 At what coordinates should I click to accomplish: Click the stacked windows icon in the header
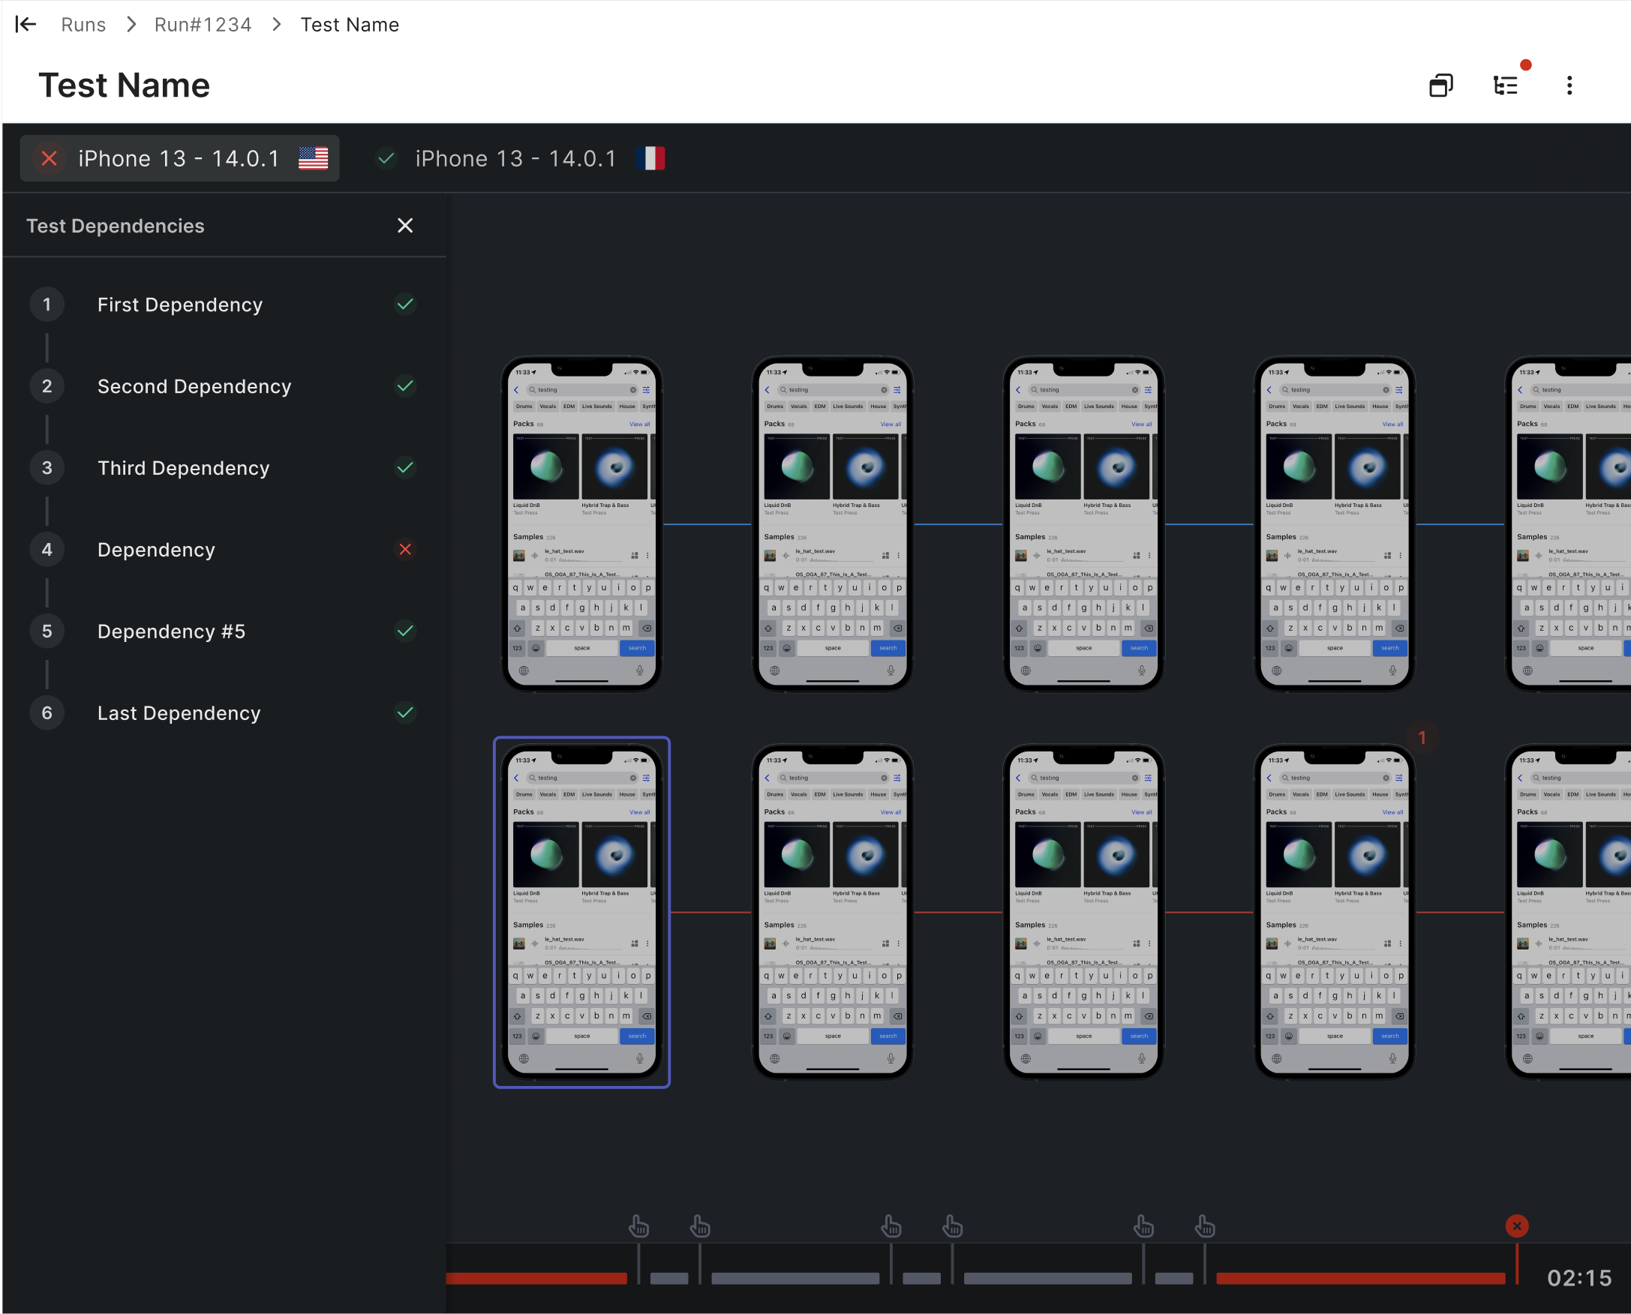[1441, 85]
